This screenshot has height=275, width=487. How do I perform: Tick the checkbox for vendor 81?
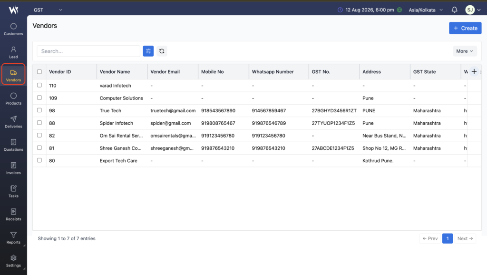[x=39, y=147]
